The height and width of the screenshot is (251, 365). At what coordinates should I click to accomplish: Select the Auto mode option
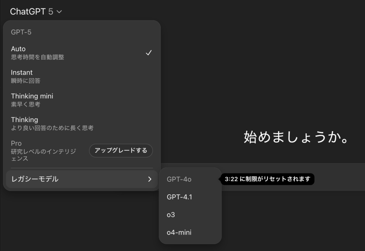82,53
